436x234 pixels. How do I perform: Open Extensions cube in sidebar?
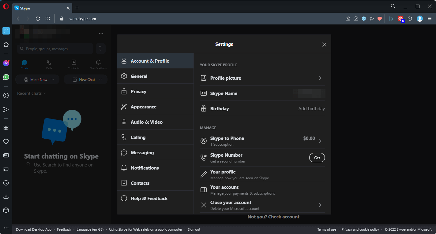click(6, 210)
